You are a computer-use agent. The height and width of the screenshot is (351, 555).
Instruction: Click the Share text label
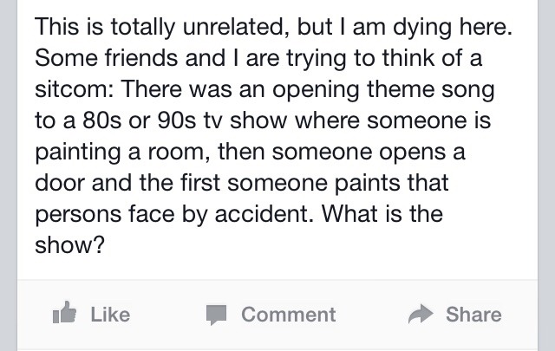click(x=473, y=315)
